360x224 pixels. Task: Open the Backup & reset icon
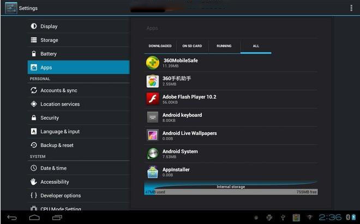click(x=34, y=145)
